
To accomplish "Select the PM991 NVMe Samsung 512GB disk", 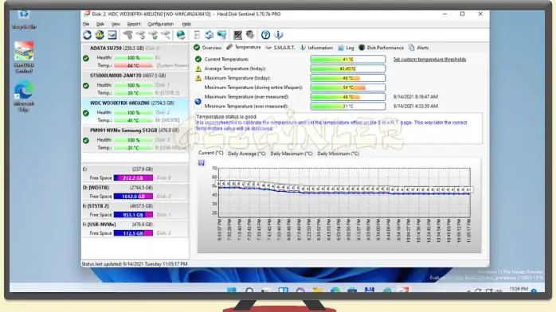I will click(135, 139).
